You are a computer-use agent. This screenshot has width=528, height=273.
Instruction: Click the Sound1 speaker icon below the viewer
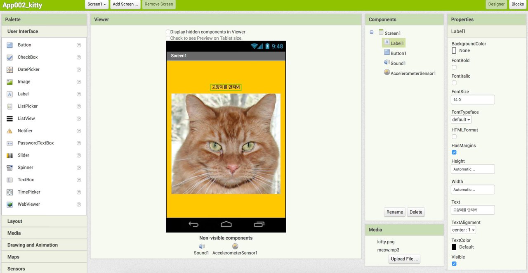pyautogui.click(x=202, y=246)
